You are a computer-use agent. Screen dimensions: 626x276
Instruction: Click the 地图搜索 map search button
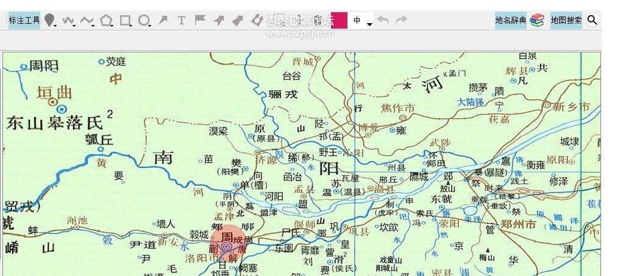[x=566, y=20]
